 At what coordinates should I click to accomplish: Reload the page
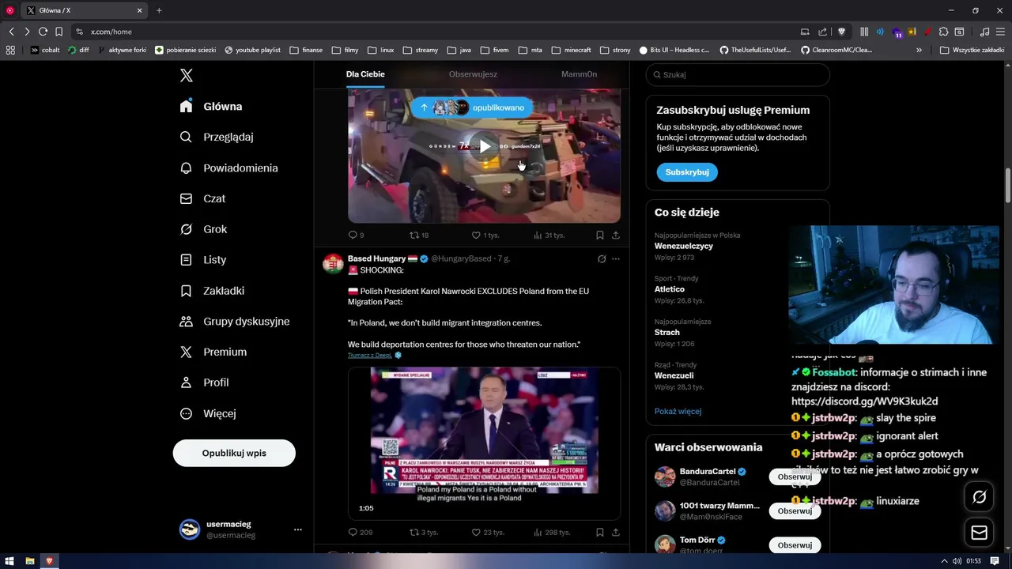43,32
